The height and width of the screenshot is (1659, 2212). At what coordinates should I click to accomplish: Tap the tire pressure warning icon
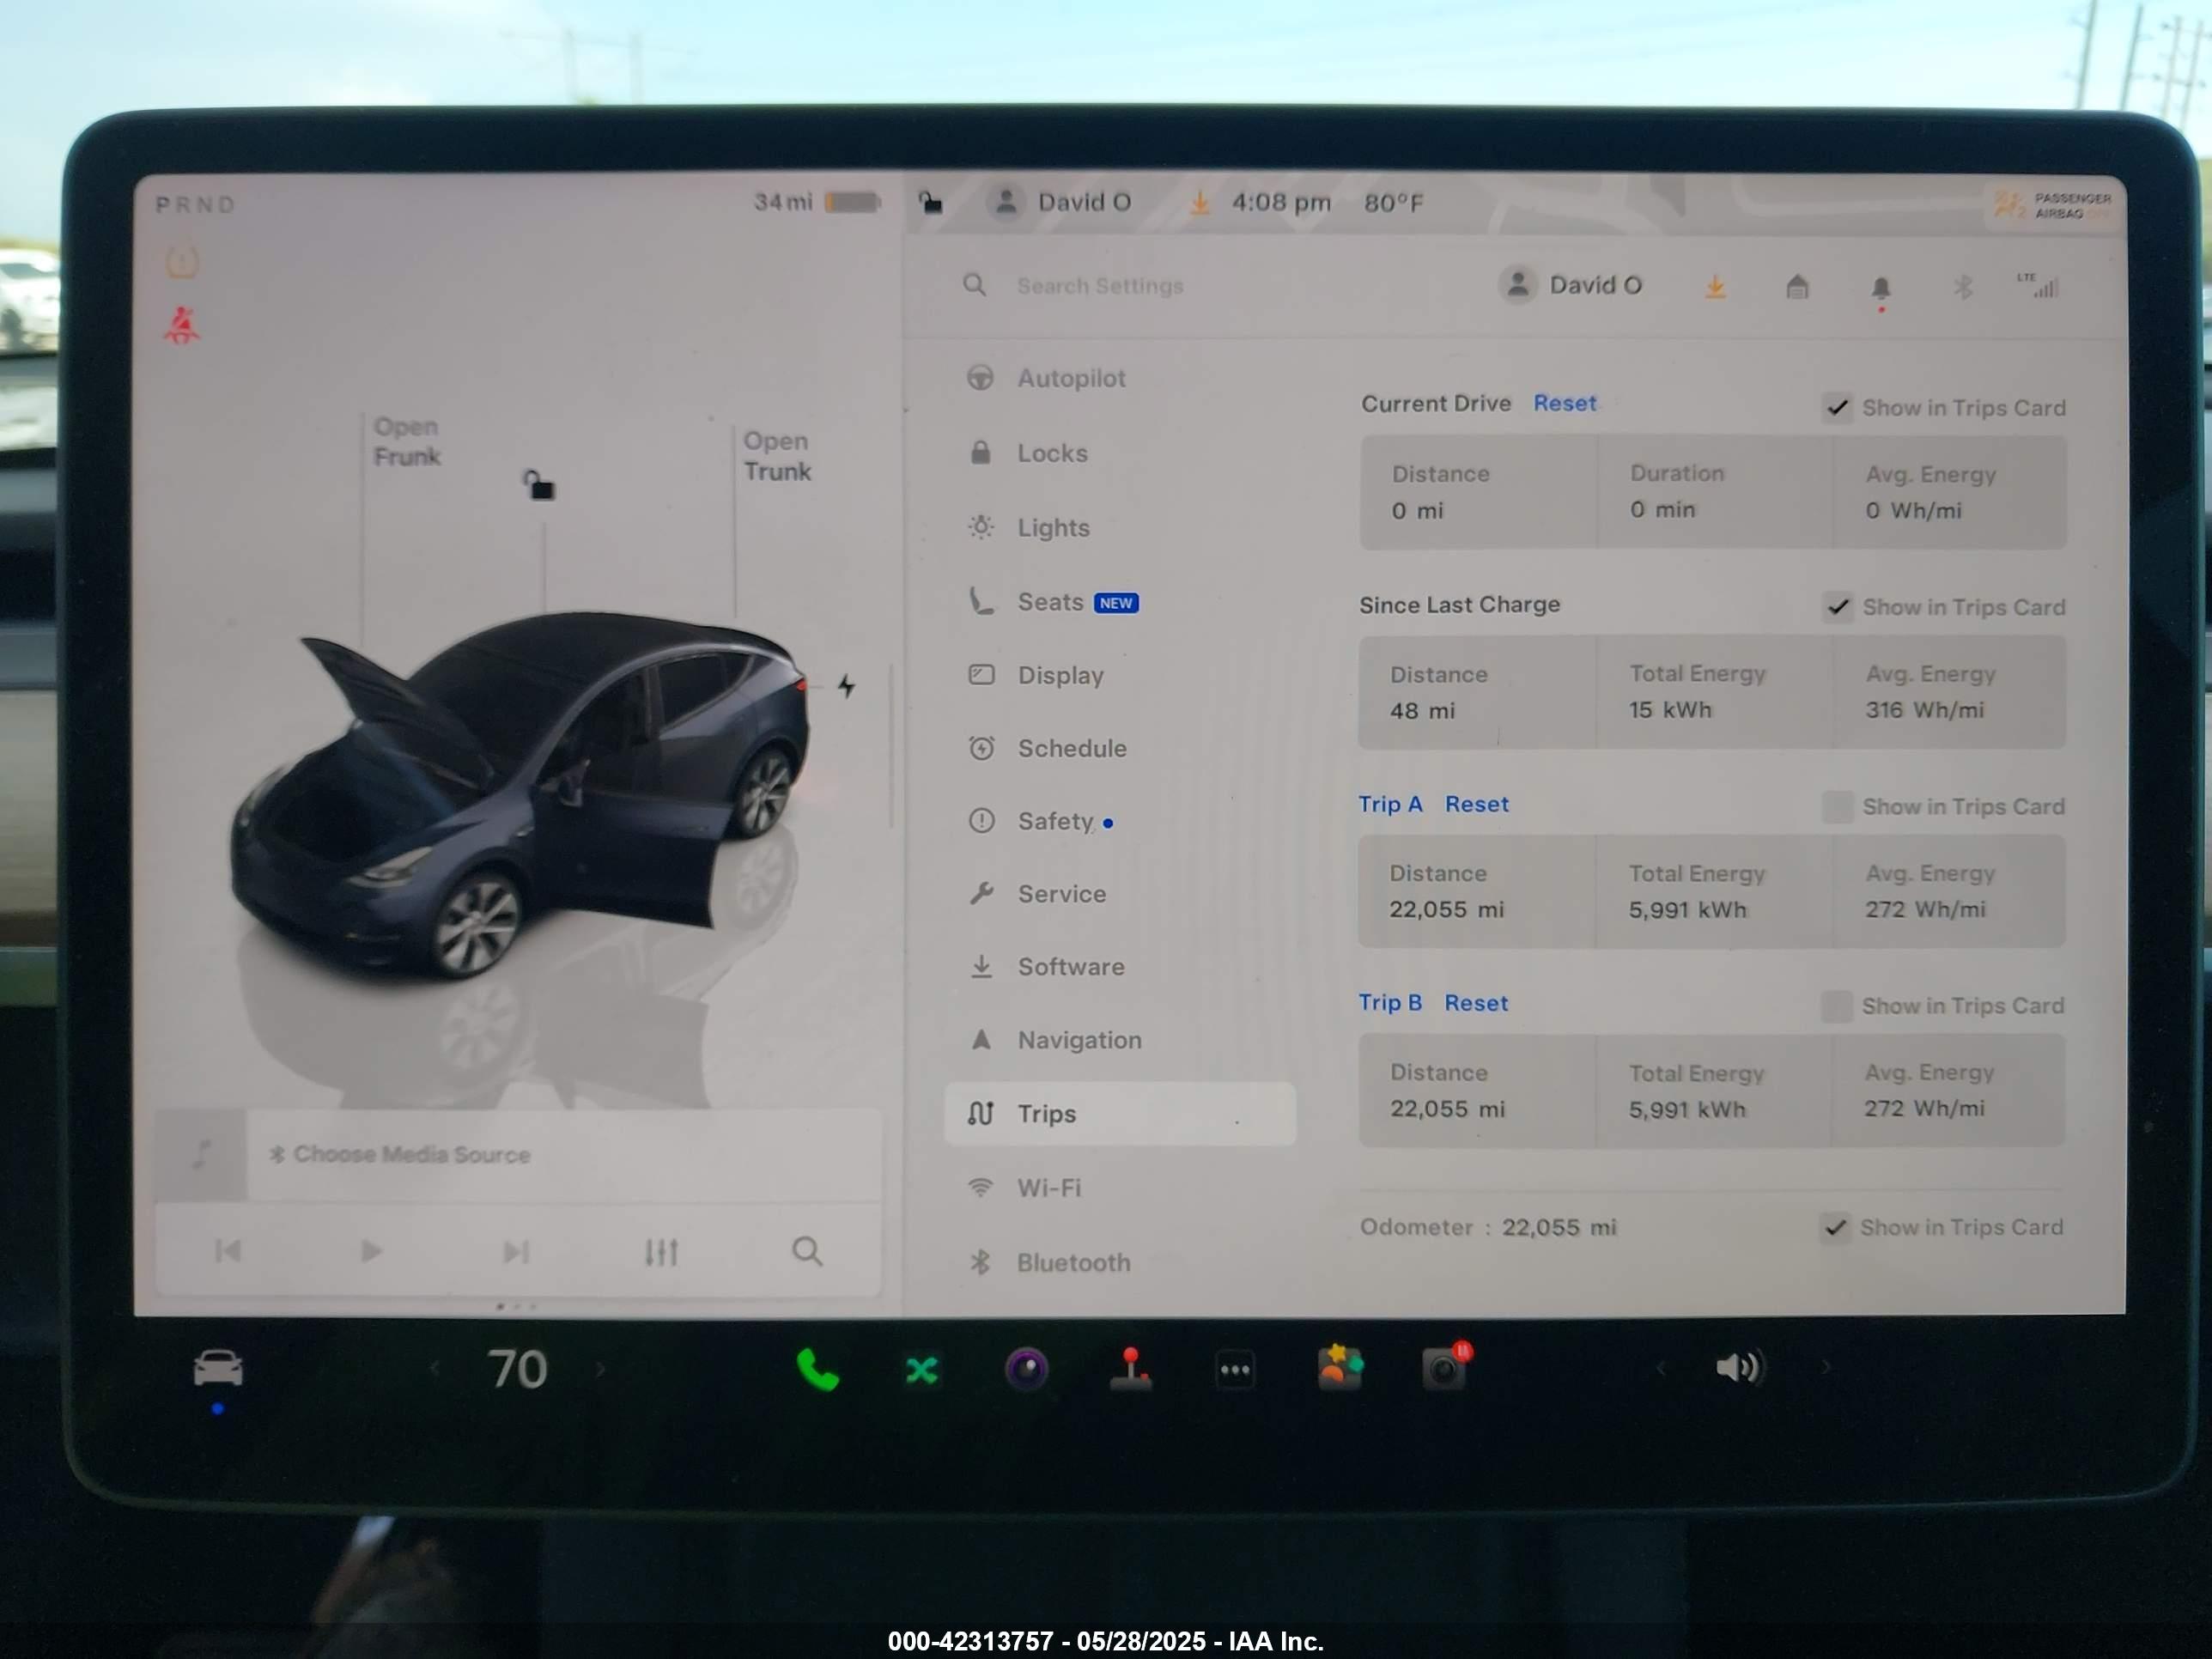(182, 263)
